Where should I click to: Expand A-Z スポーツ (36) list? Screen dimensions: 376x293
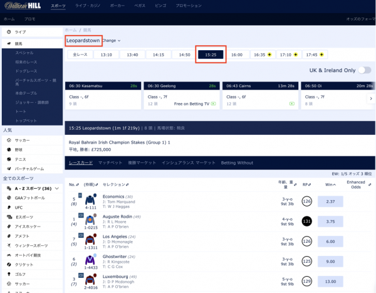point(57,188)
